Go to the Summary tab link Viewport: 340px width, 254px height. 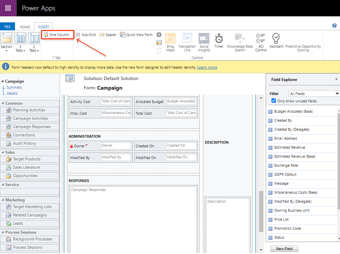(14, 87)
